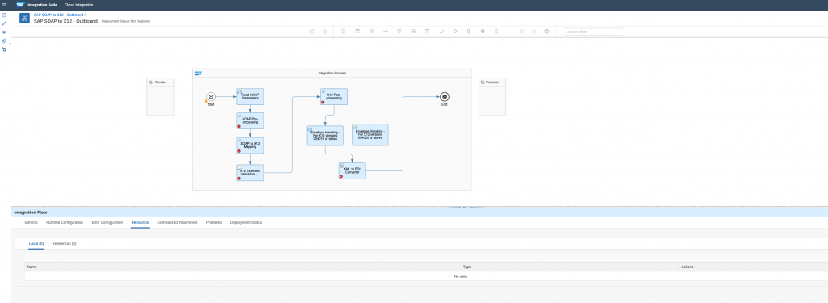Click the envelope Start event

click(211, 97)
